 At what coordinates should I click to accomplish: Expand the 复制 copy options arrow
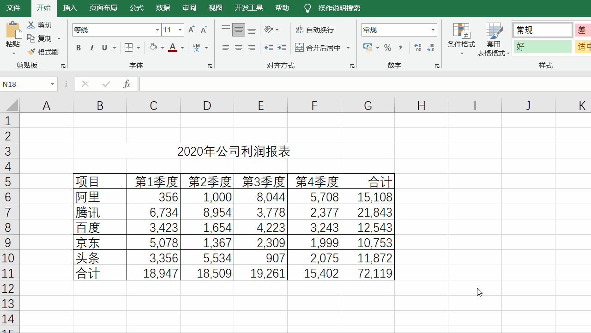coord(59,38)
